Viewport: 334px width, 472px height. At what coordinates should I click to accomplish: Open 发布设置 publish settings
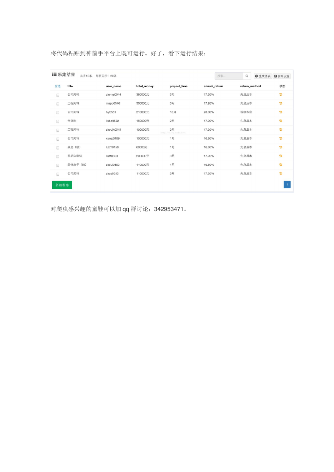tap(282, 76)
